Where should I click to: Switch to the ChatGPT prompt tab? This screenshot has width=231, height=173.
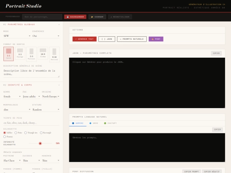[110, 123]
